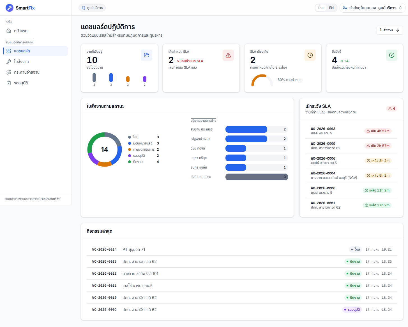Click the home icon beside หน้าแรก
408x327 pixels.
(x=9, y=31)
